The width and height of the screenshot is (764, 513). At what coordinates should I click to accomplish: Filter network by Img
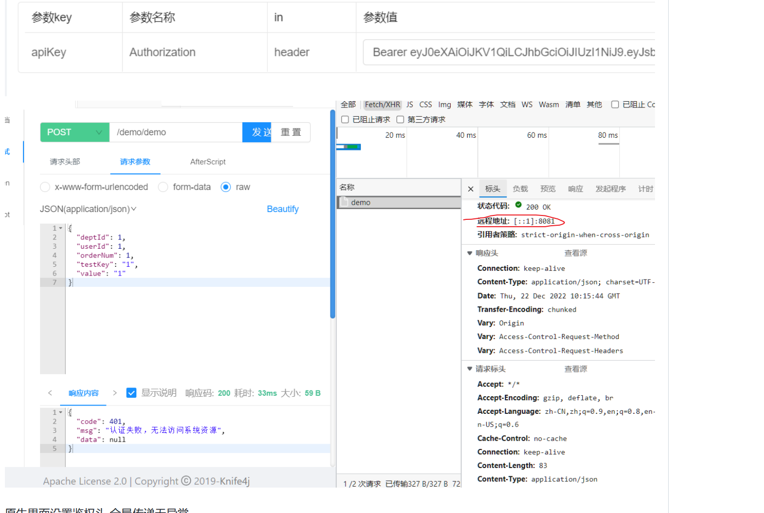coord(445,105)
